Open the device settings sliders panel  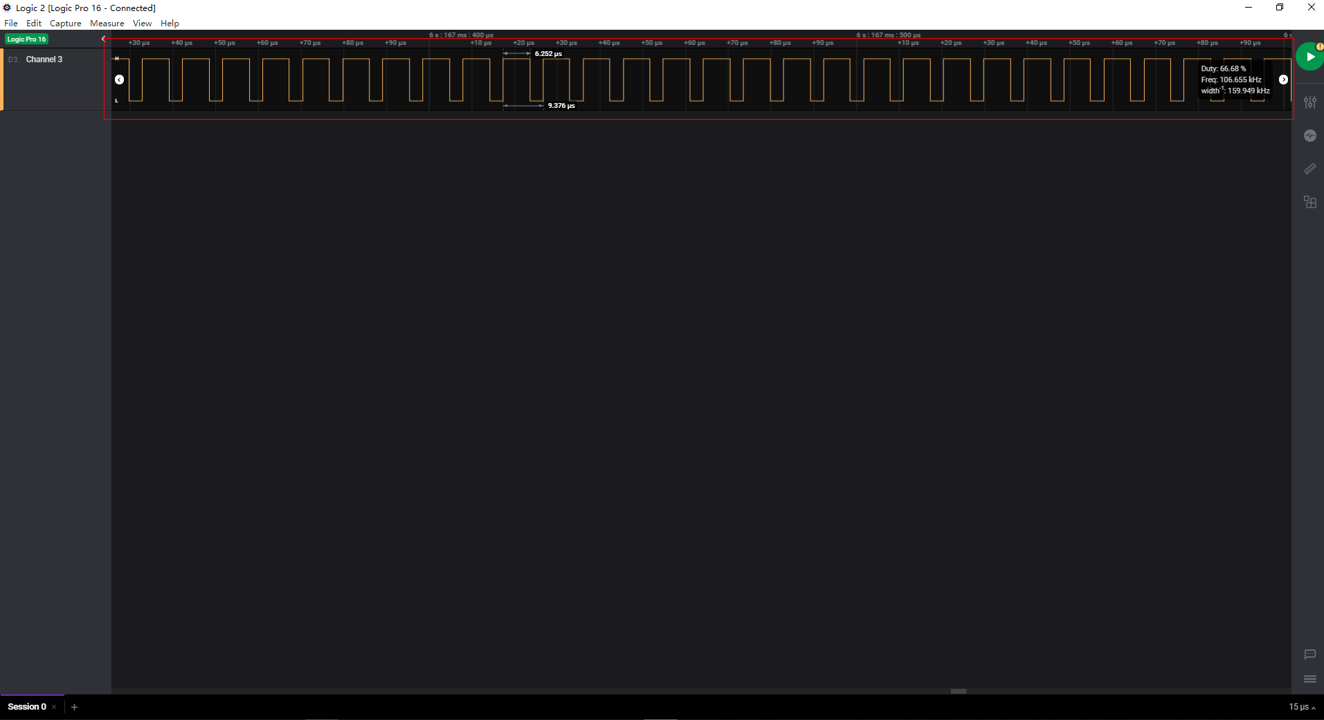(1309, 102)
